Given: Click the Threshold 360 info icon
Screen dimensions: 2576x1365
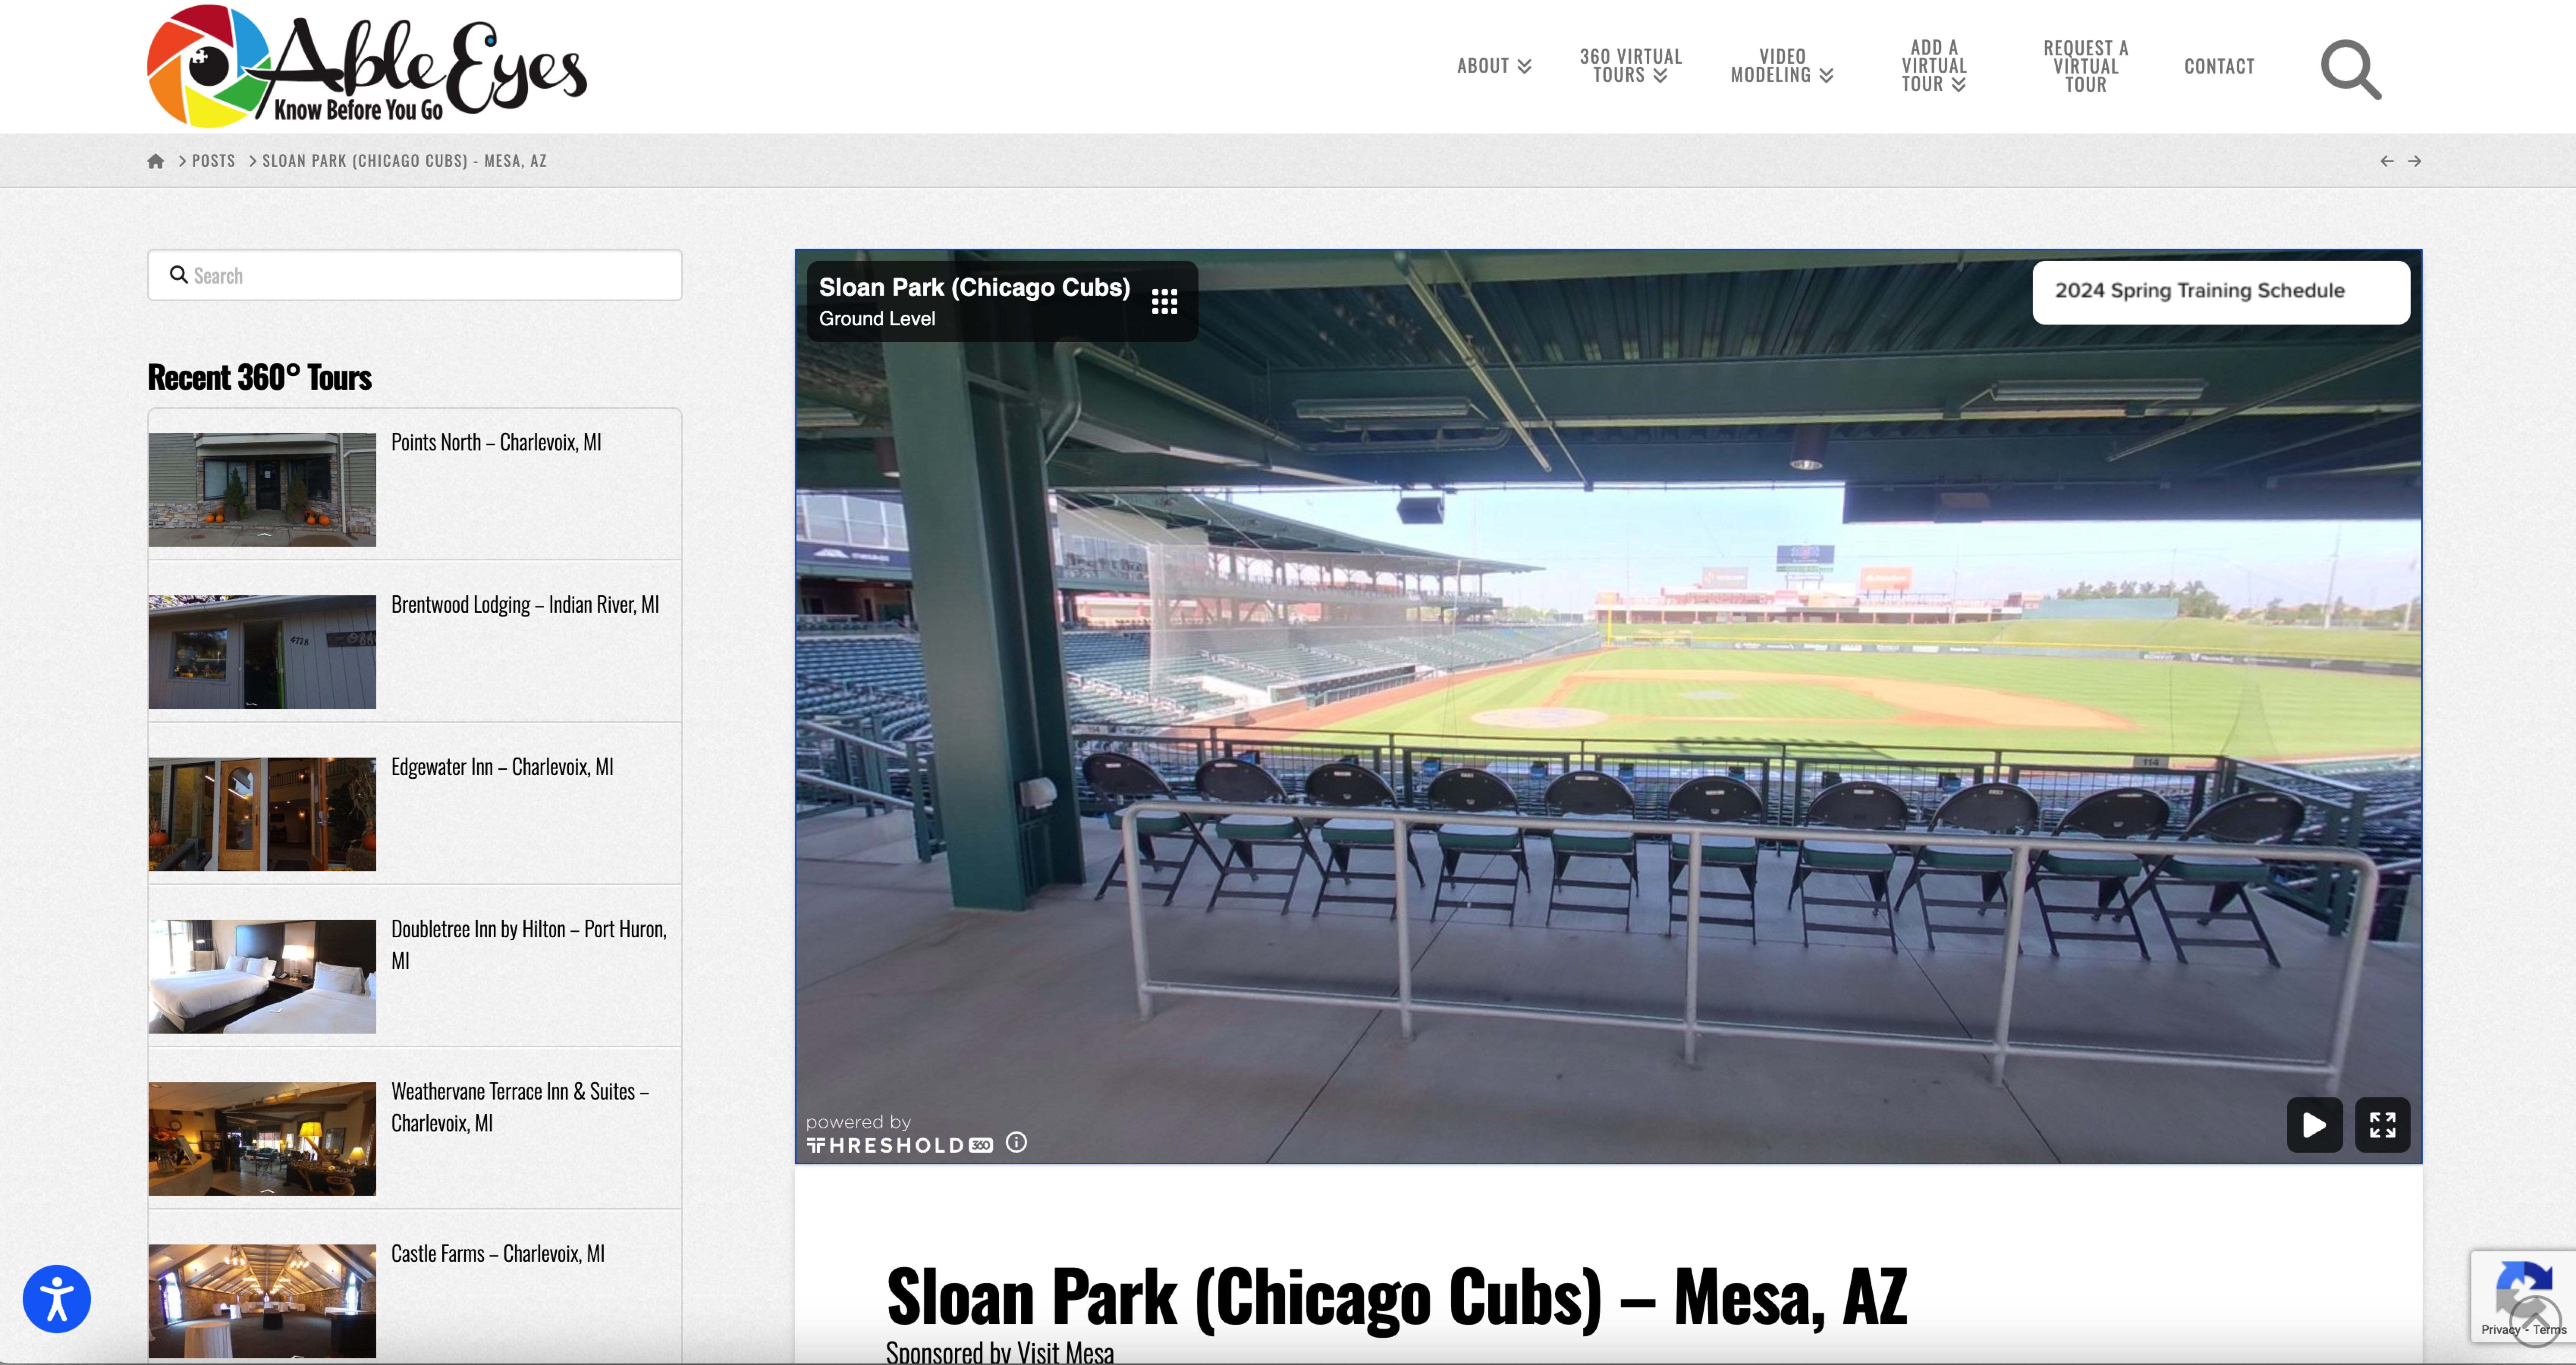Looking at the screenshot, I should point(1016,1142).
